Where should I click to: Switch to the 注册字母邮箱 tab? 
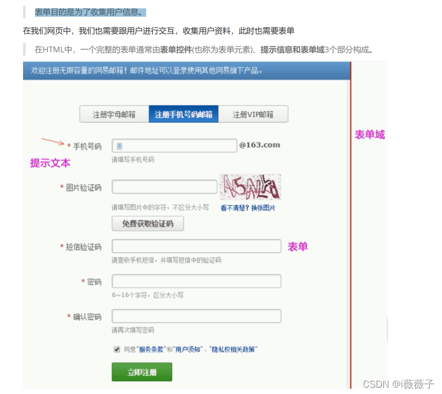point(114,114)
